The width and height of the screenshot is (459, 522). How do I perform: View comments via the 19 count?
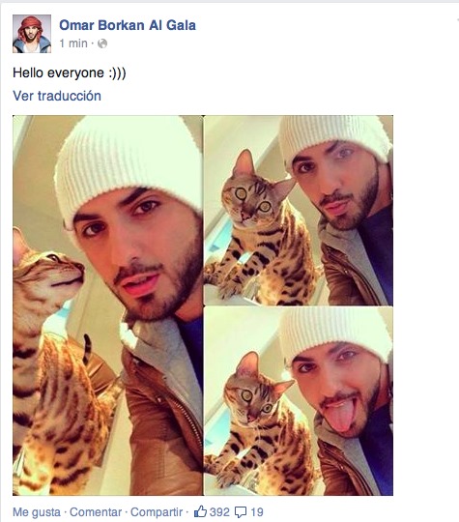[x=257, y=512]
